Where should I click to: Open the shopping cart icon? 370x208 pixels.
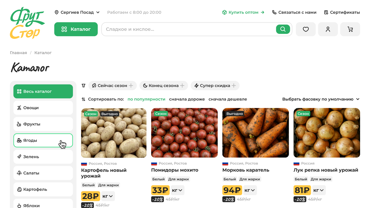pyautogui.click(x=350, y=29)
